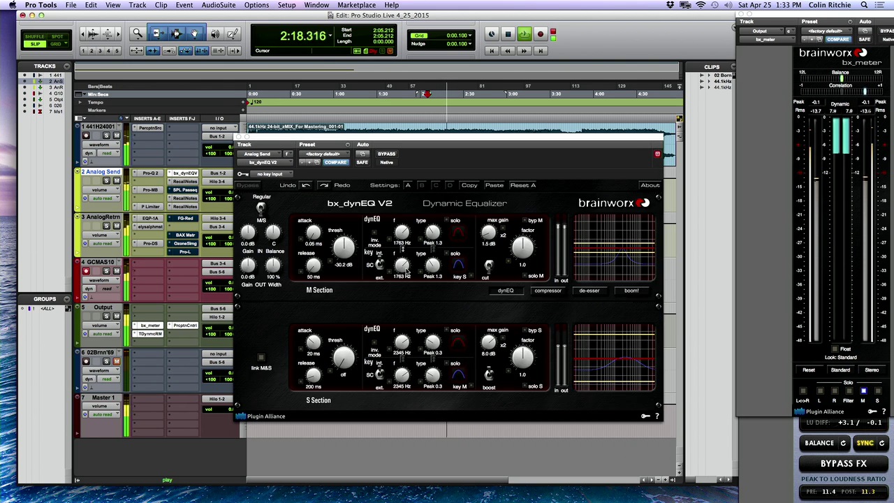The width and height of the screenshot is (894, 503).
Task: Click the plugin automation enable icon under Auto
Action: [362, 154]
